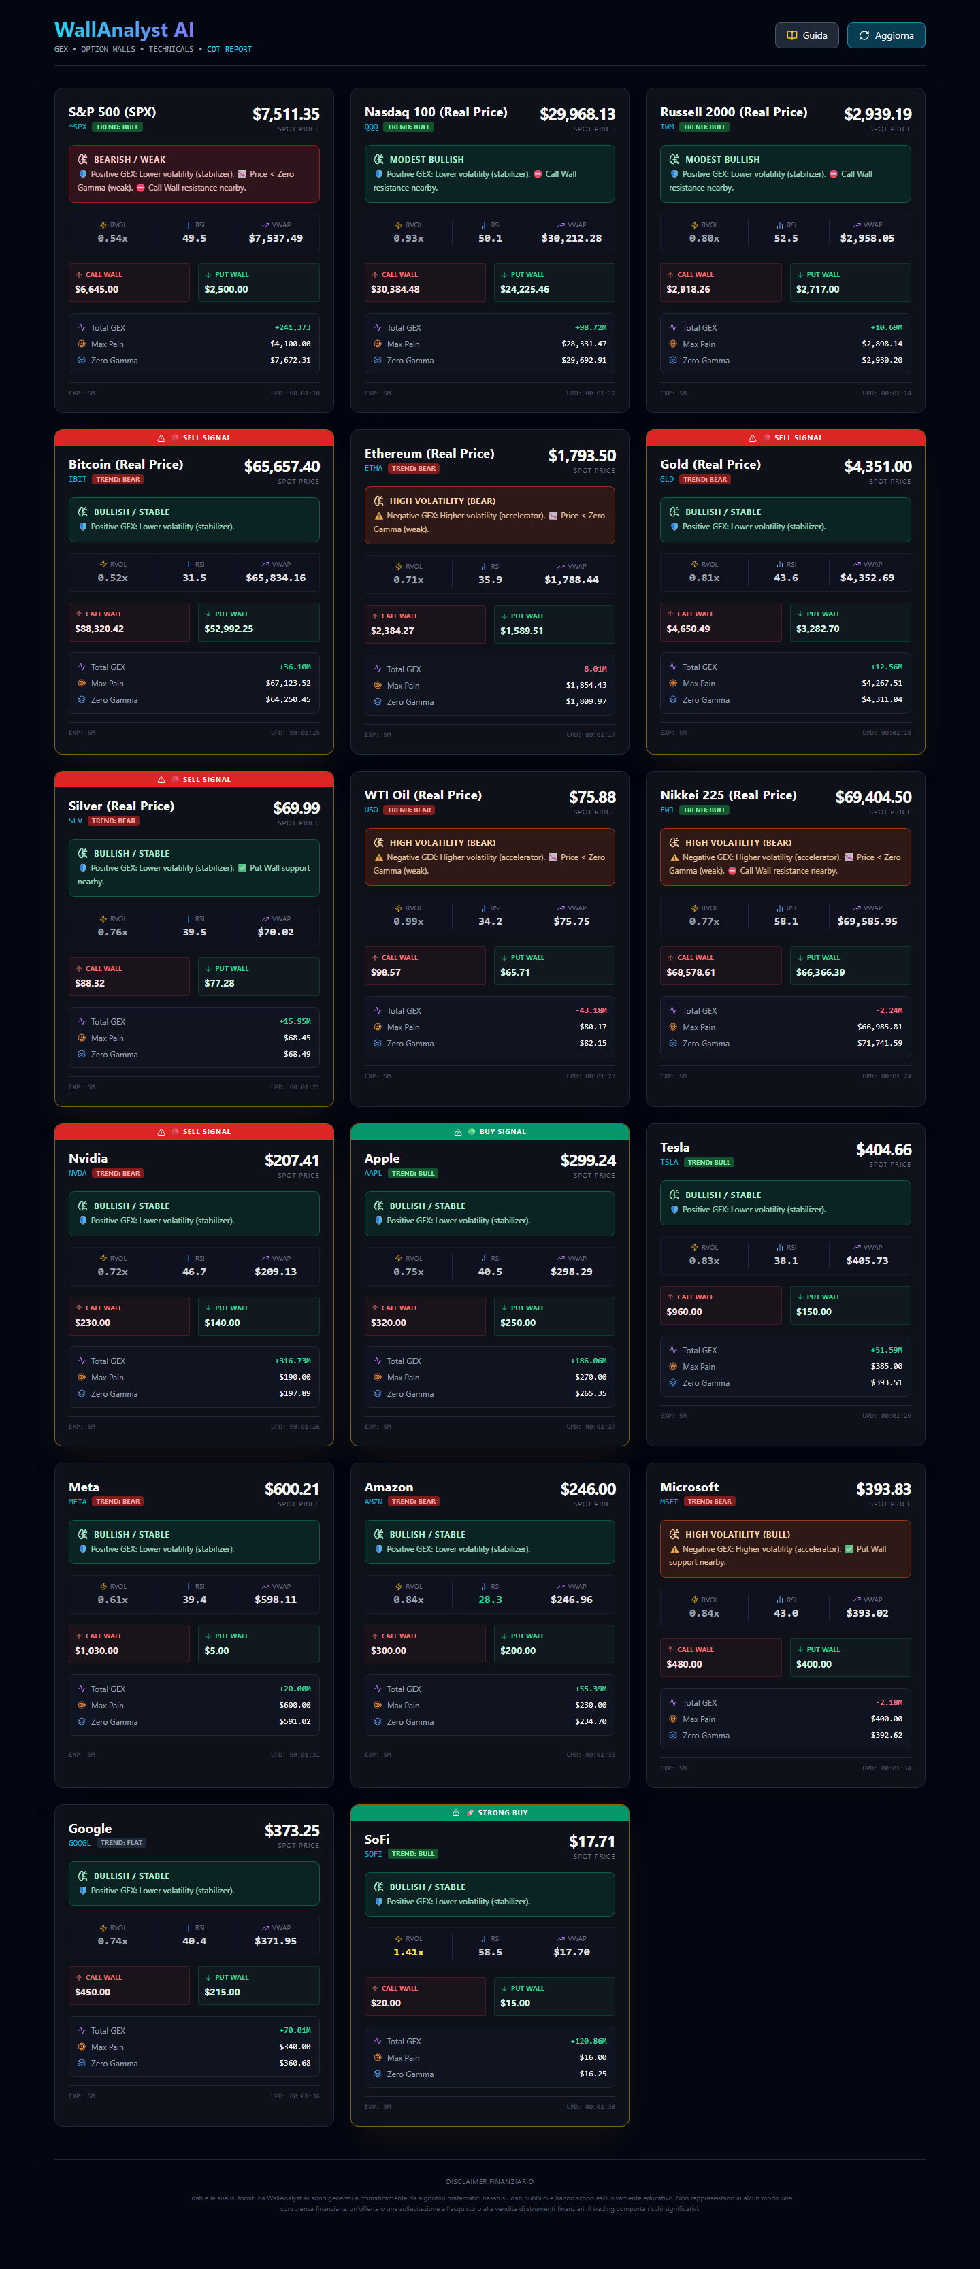The height and width of the screenshot is (2269, 980).
Task: Click the Total GEX pulse icon on Nasdaq 100 card
Action: (x=377, y=328)
